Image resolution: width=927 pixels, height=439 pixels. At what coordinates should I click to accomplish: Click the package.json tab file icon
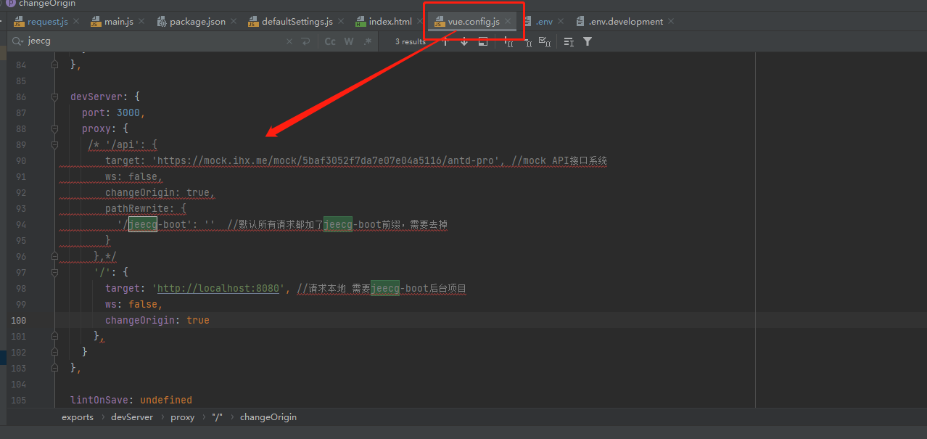tap(162, 22)
